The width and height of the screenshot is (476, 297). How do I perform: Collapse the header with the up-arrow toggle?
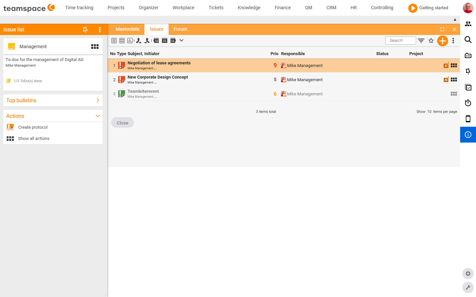click(455, 20)
